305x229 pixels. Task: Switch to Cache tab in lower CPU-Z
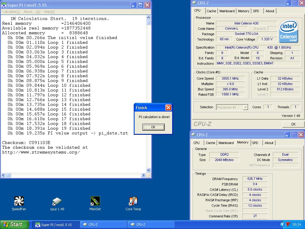click(x=211, y=143)
